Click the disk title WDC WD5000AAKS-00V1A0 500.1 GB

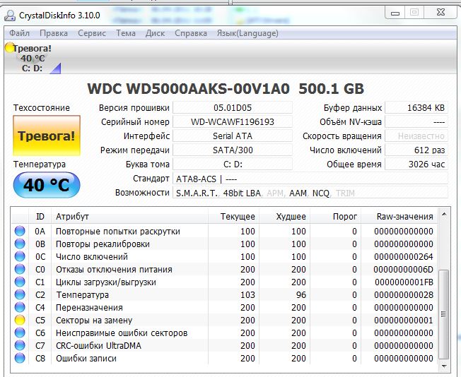tap(226, 89)
